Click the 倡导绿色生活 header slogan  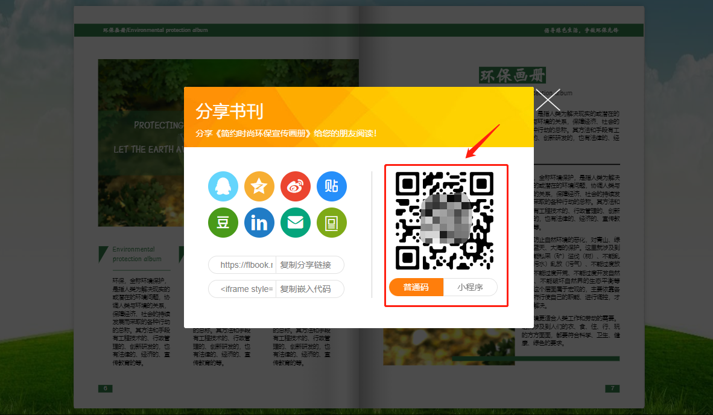click(581, 30)
